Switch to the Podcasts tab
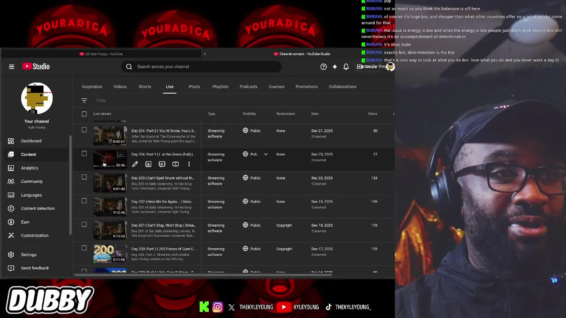The height and width of the screenshot is (318, 566). (x=249, y=87)
